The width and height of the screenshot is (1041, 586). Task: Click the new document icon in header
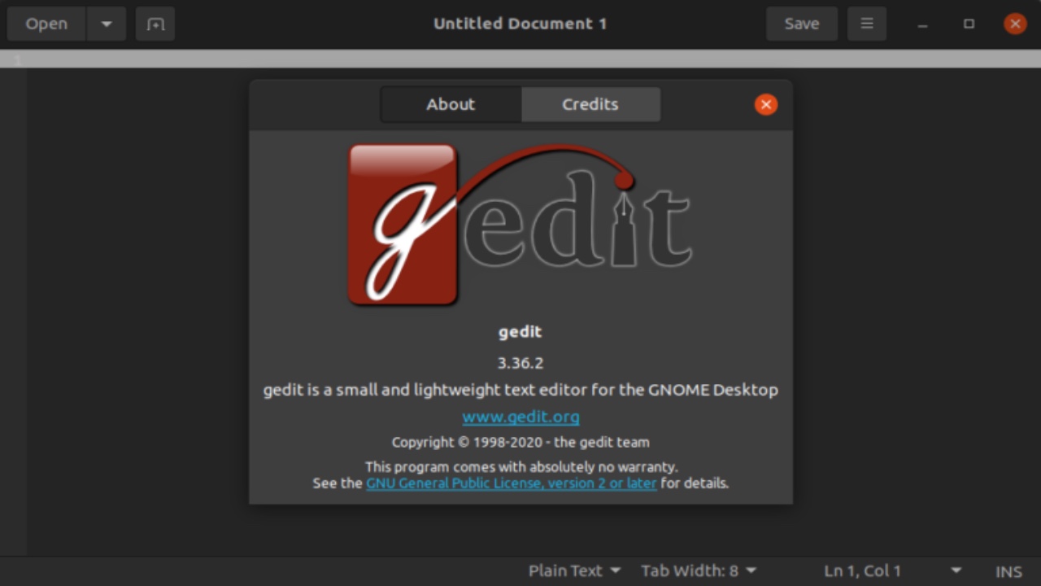tap(155, 24)
